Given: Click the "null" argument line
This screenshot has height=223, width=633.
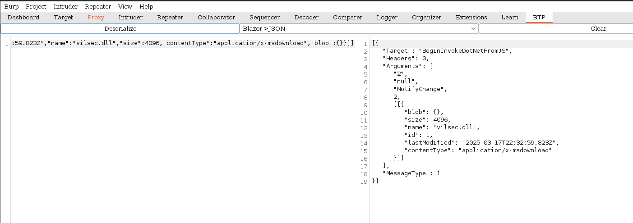Looking at the screenshot, I should coord(406,82).
